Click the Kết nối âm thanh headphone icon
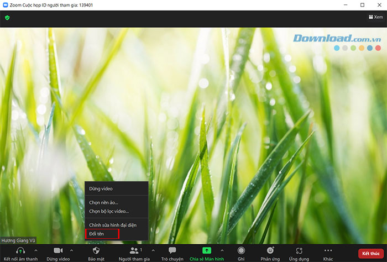The height and width of the screenshot is (262, 387). point(20,251)
